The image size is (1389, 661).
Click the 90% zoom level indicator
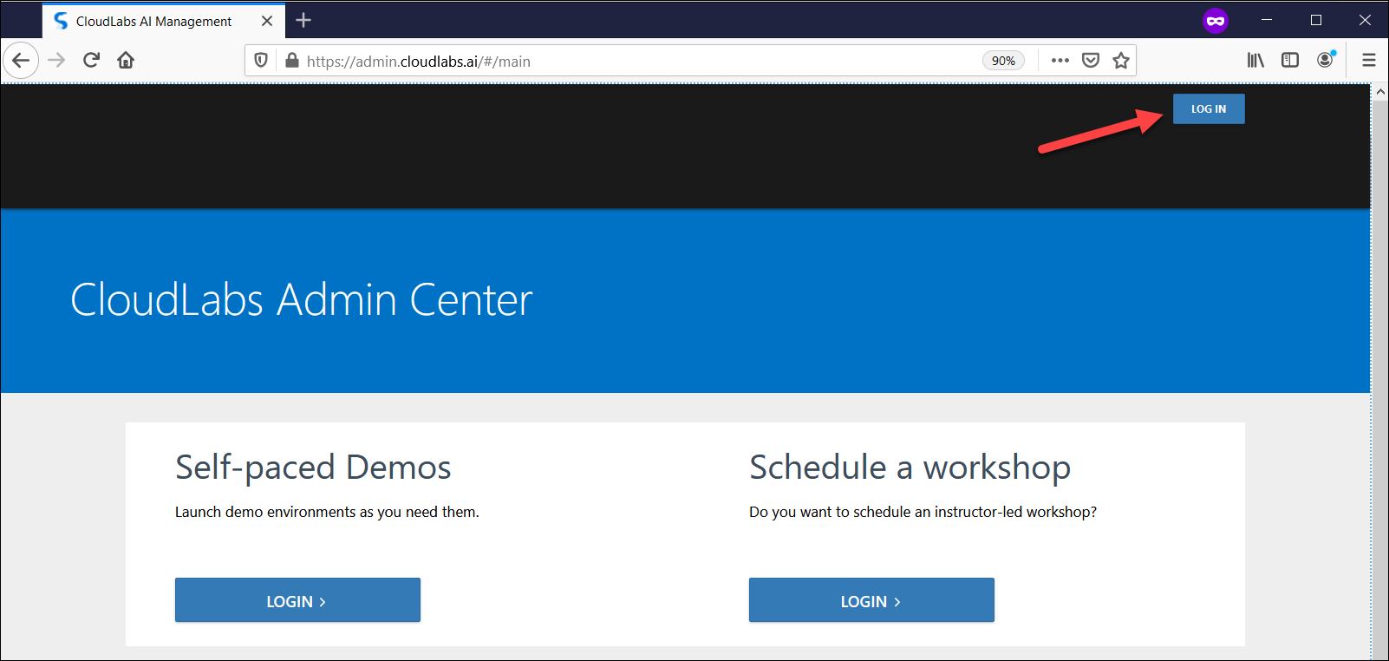1003,61
